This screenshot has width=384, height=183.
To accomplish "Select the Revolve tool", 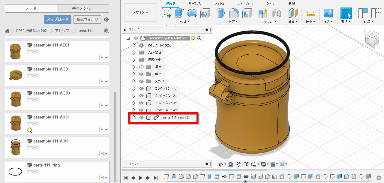I will click(x=192, y=13).
